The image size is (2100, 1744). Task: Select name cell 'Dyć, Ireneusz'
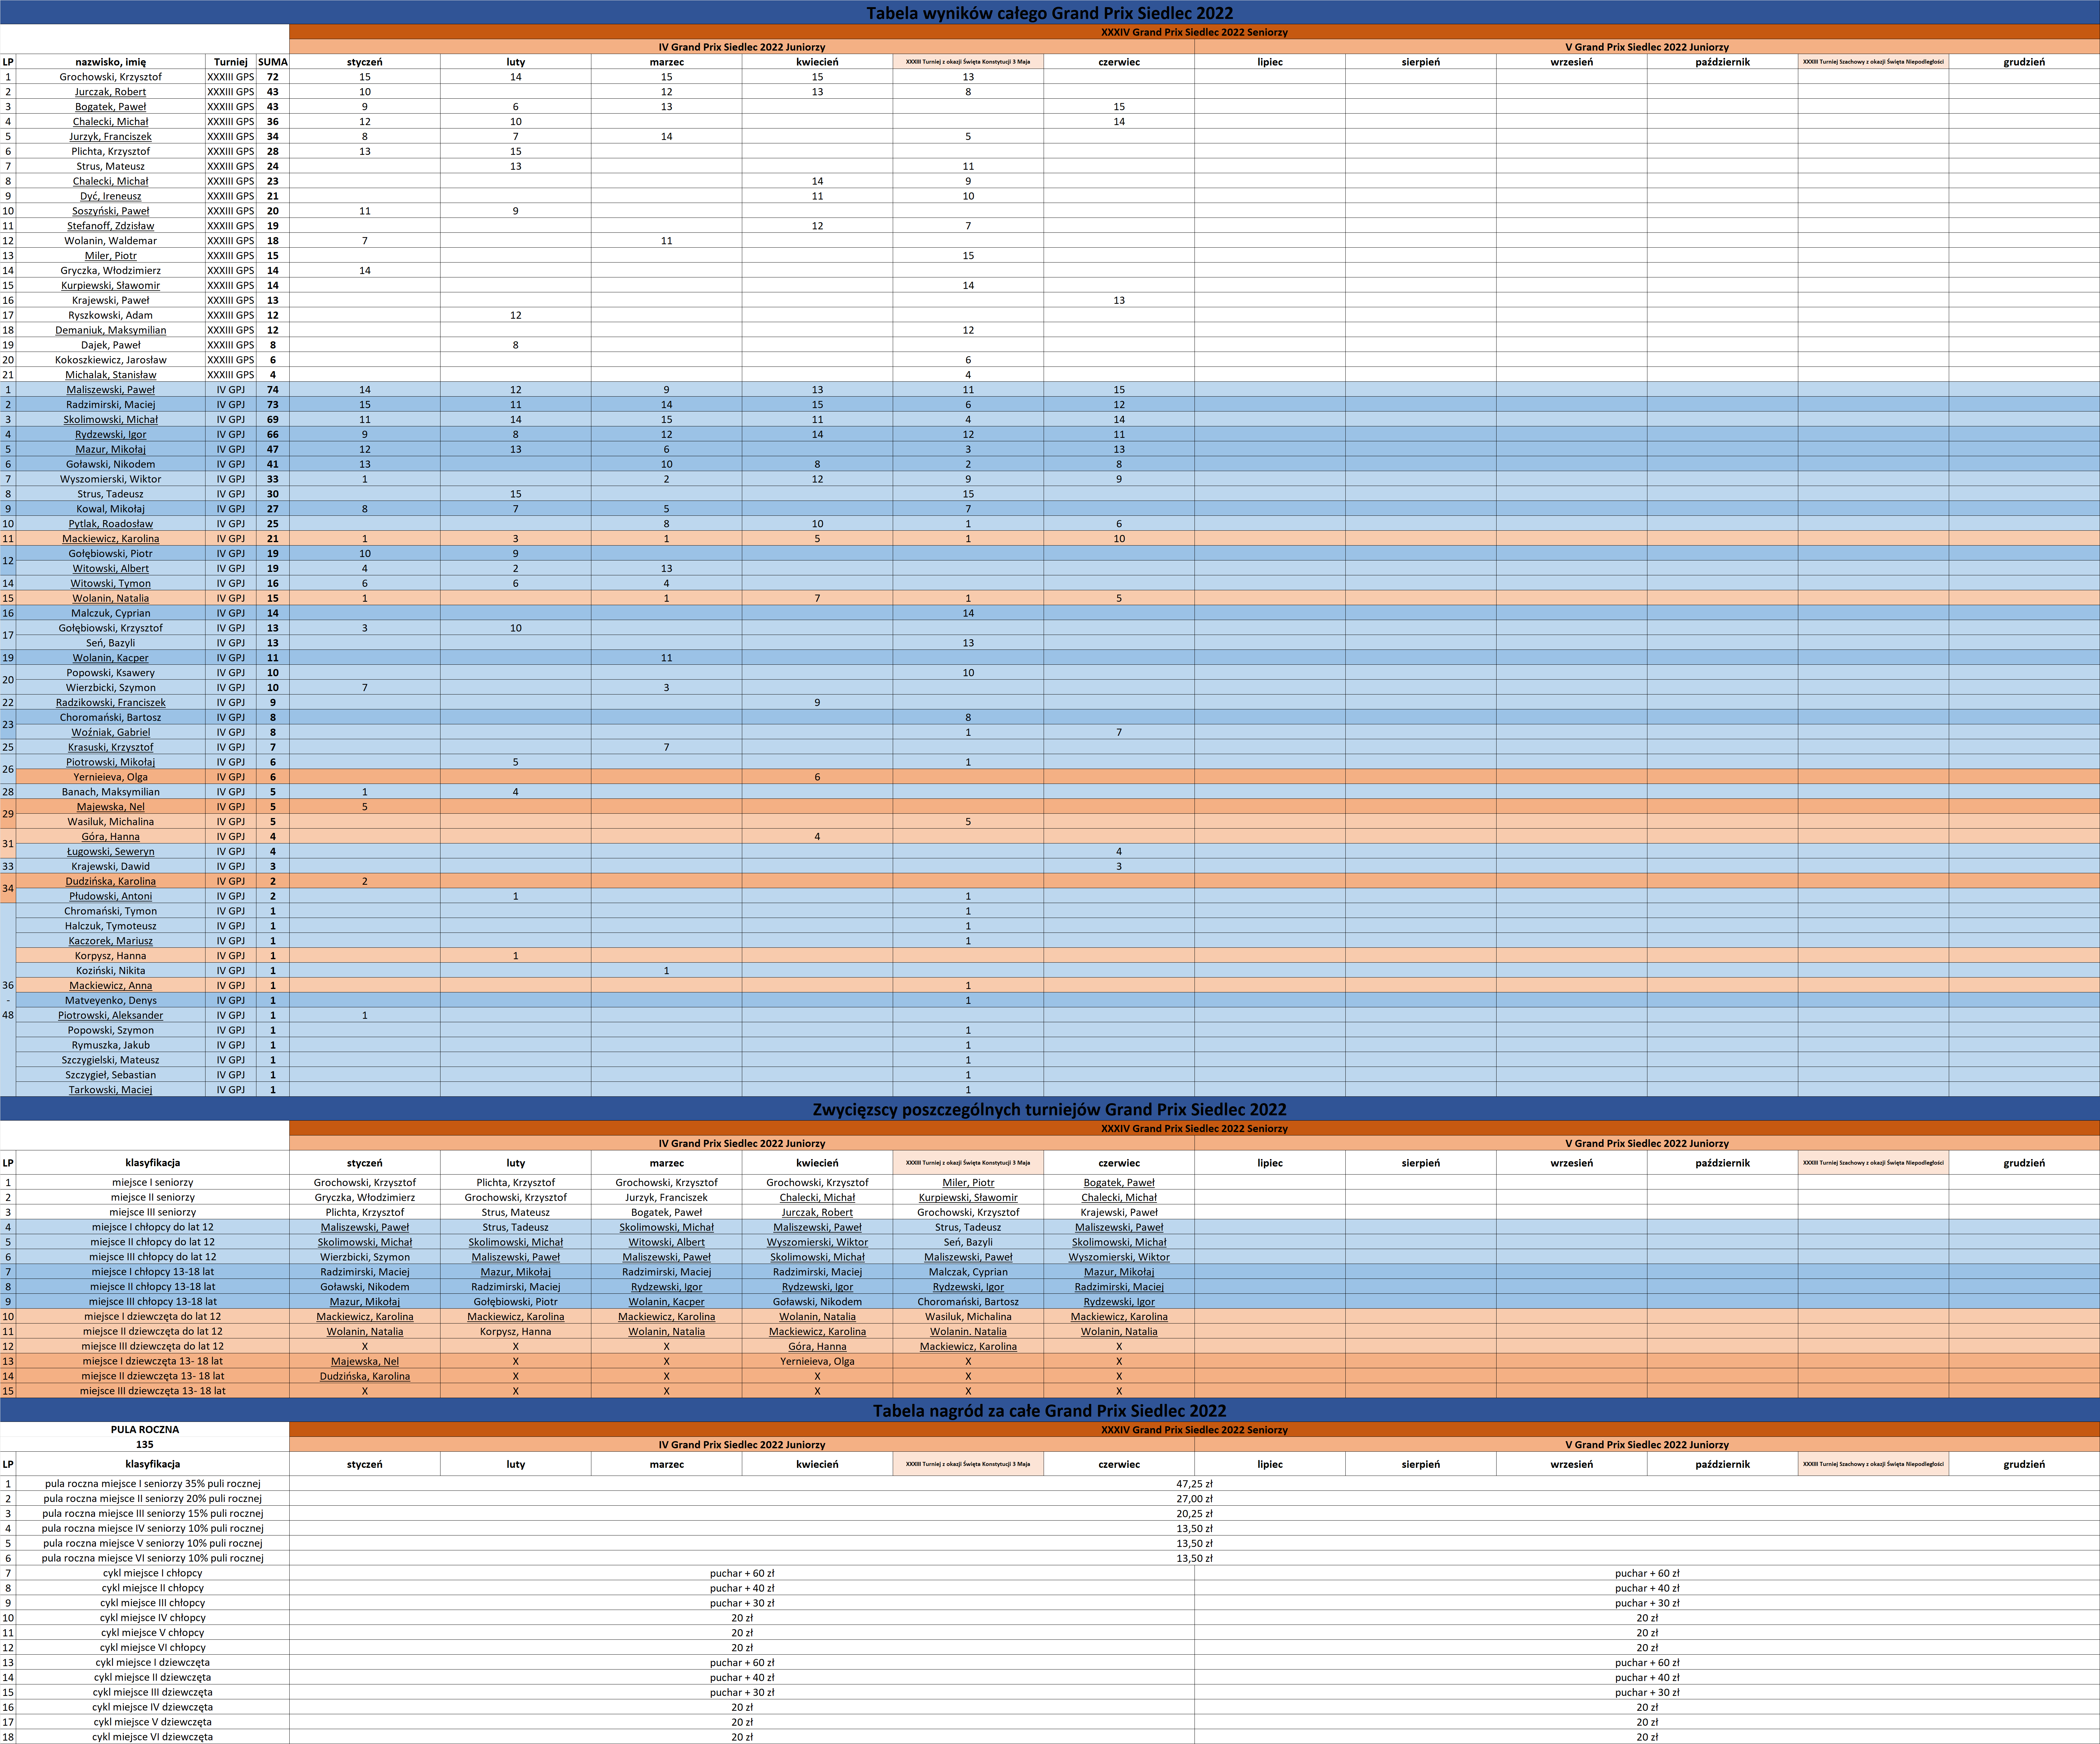point(110,196)
